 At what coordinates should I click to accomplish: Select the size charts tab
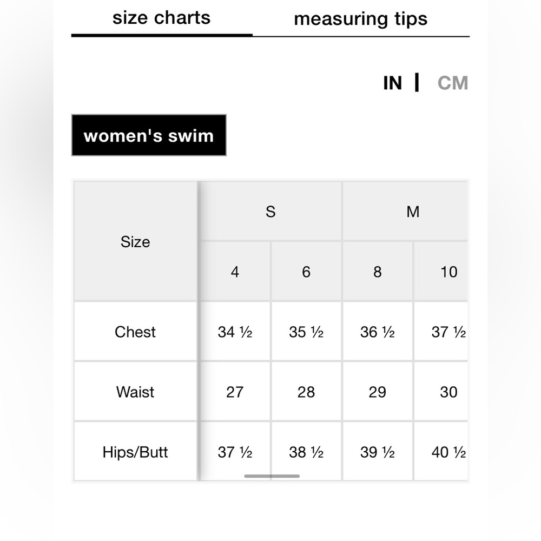coord(161,18)
